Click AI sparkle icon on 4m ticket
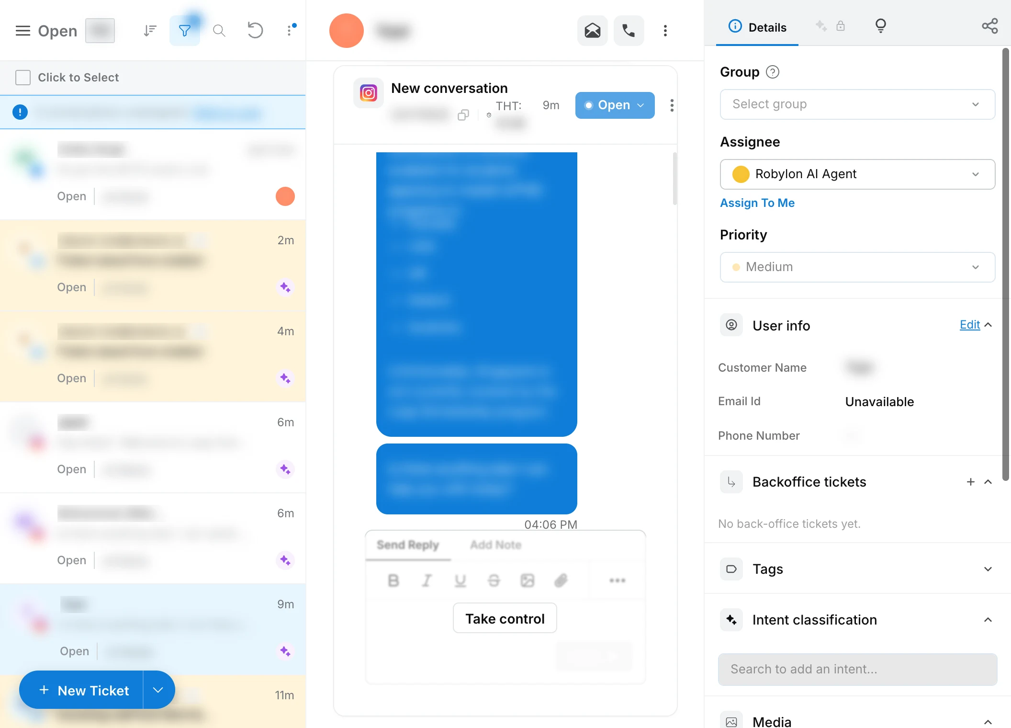The image size is (1011, 728). pos(285,378)
